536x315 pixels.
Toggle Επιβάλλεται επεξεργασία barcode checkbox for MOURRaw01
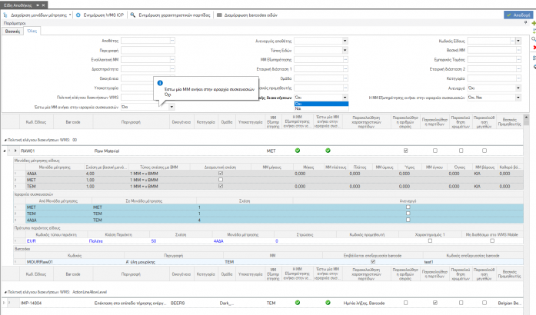click(x=373, y=262)
